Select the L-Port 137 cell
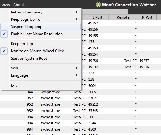This screenshot has height=135, width=161. (x=91, y=73)
